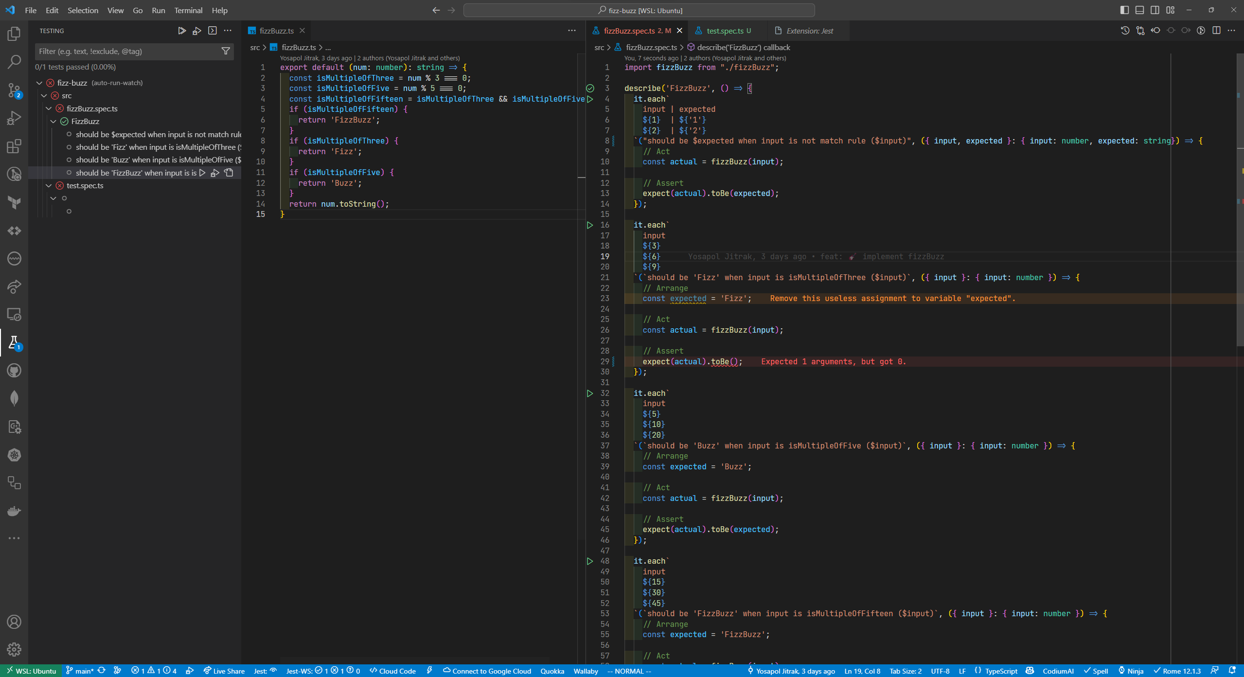Open the Source Control view with pending changes
Screen dimensions: 1244x677
tap(14, 90)
